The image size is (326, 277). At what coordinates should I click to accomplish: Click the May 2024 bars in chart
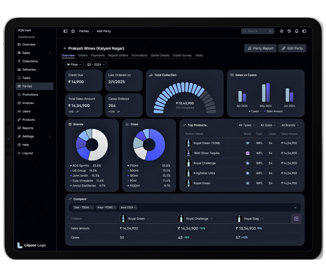[x=266, y=92]
